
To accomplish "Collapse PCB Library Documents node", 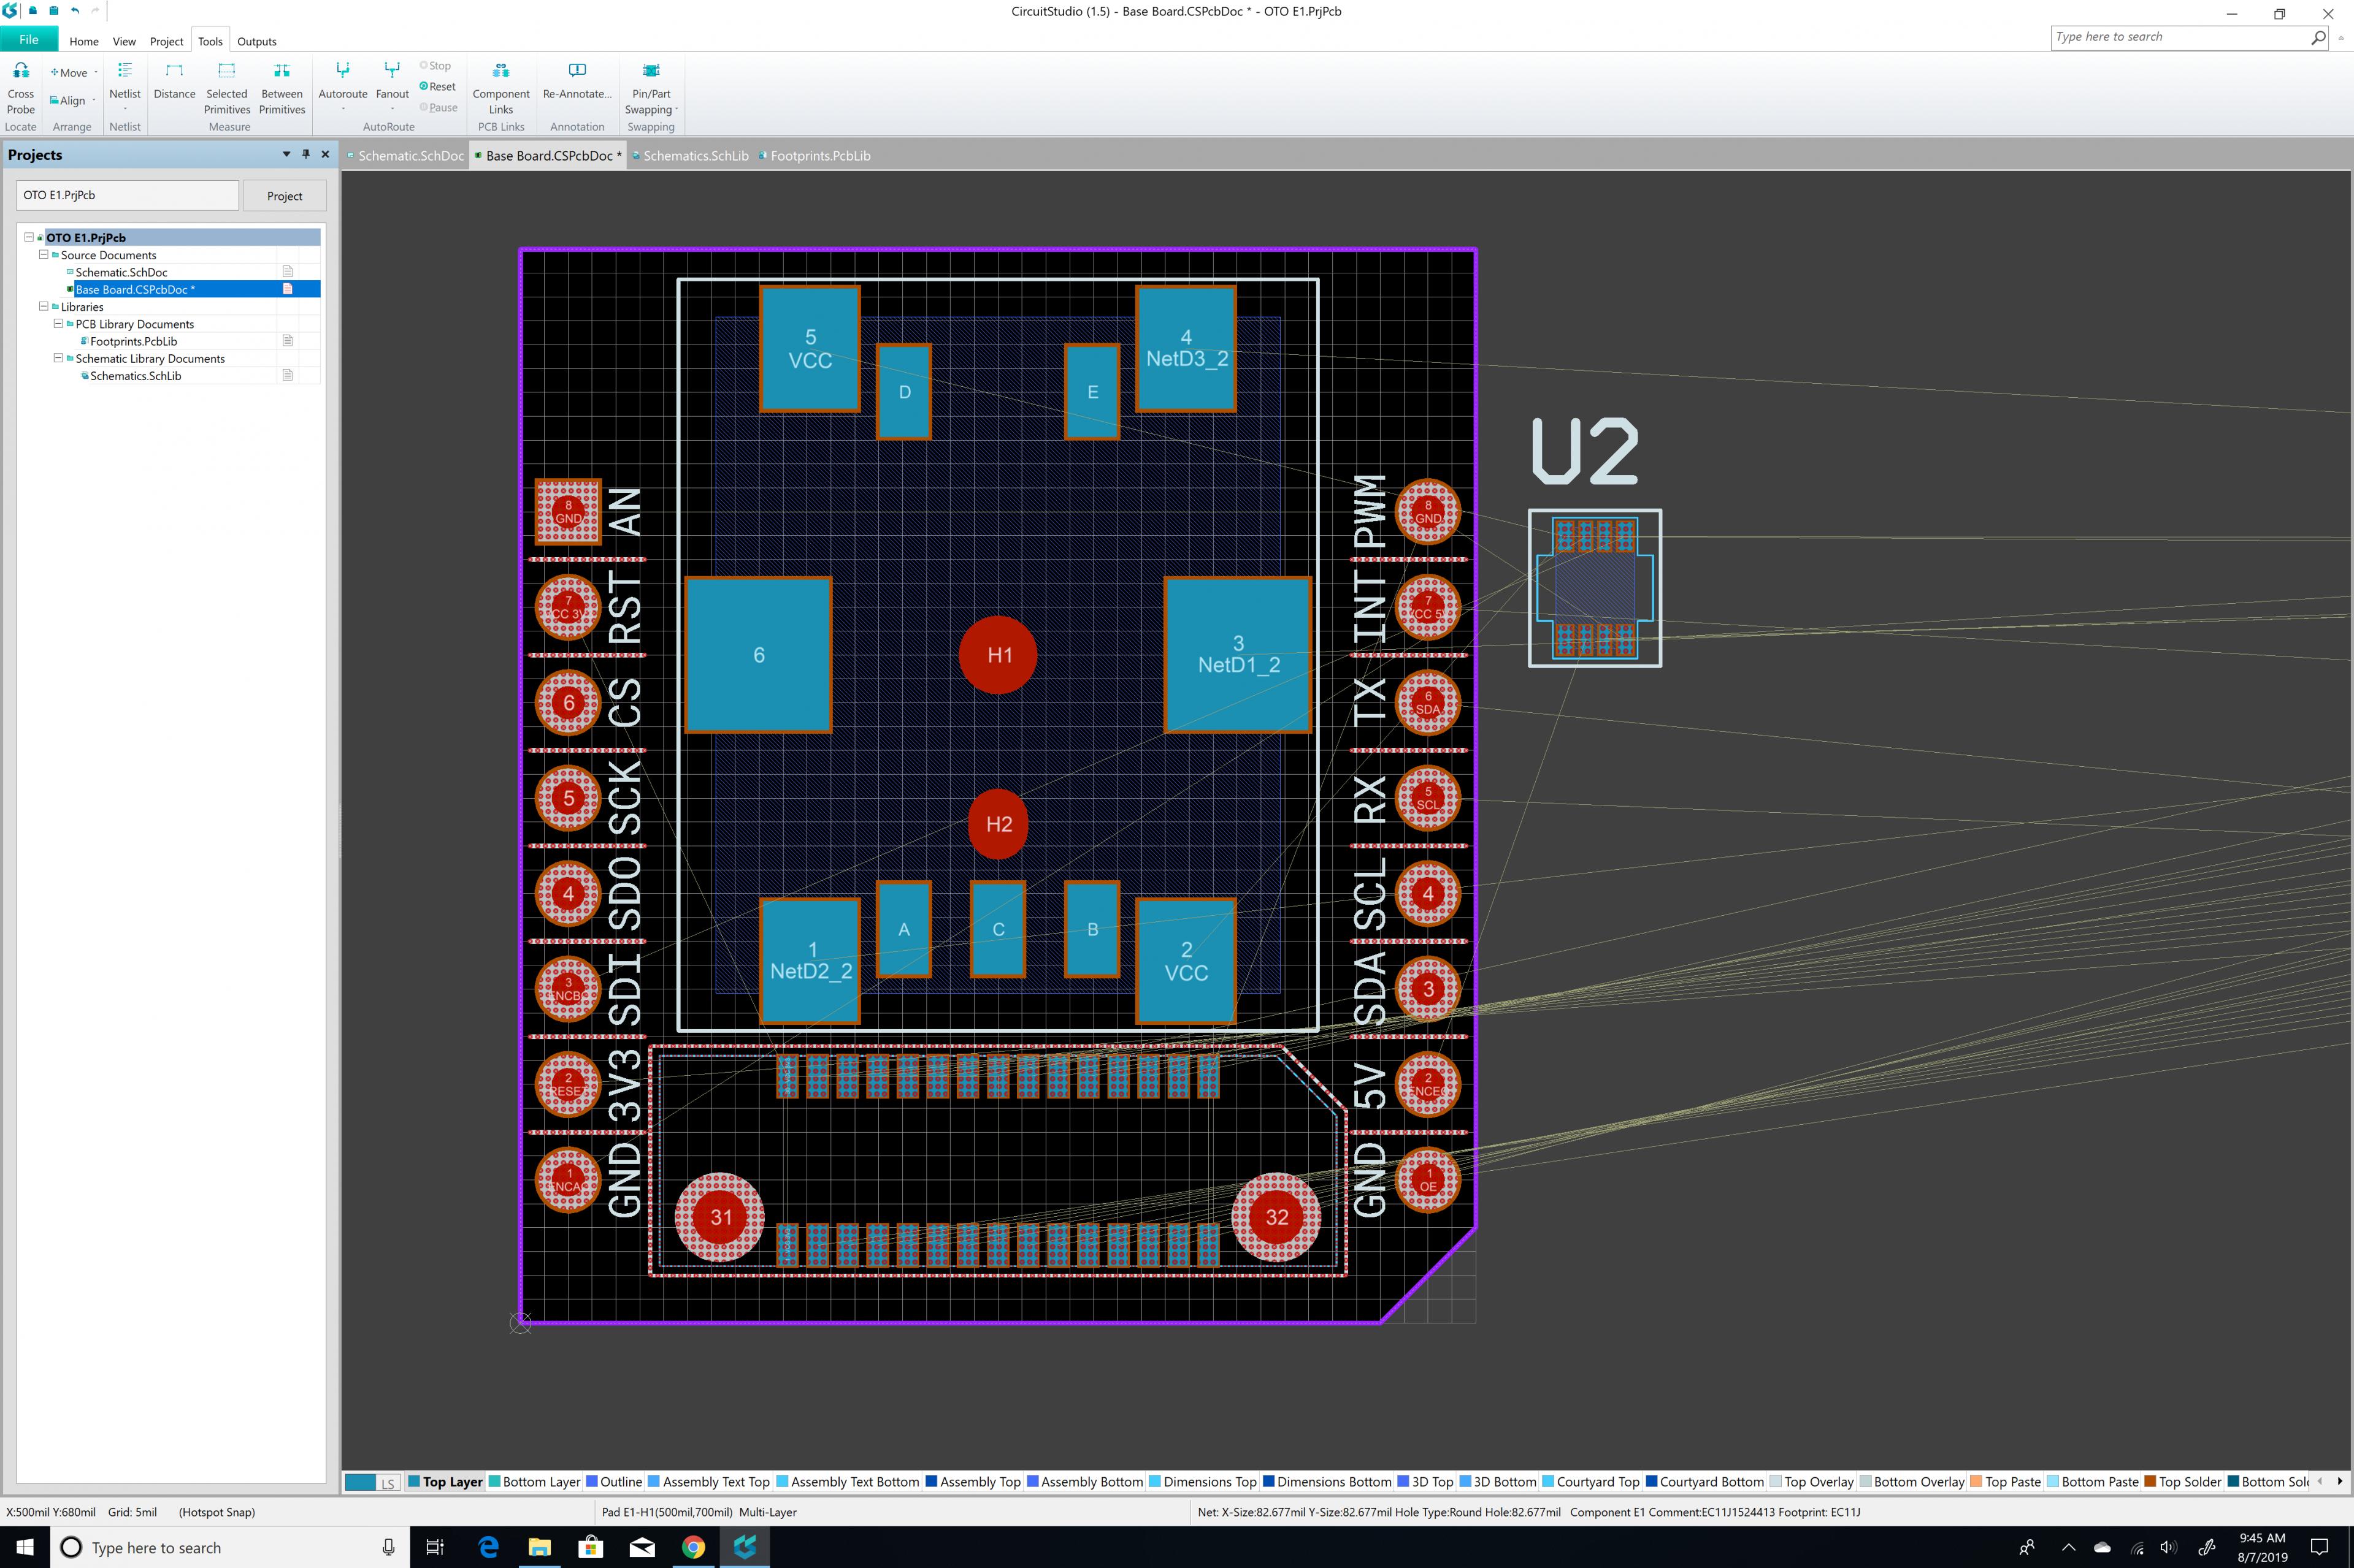I will 58,324.
